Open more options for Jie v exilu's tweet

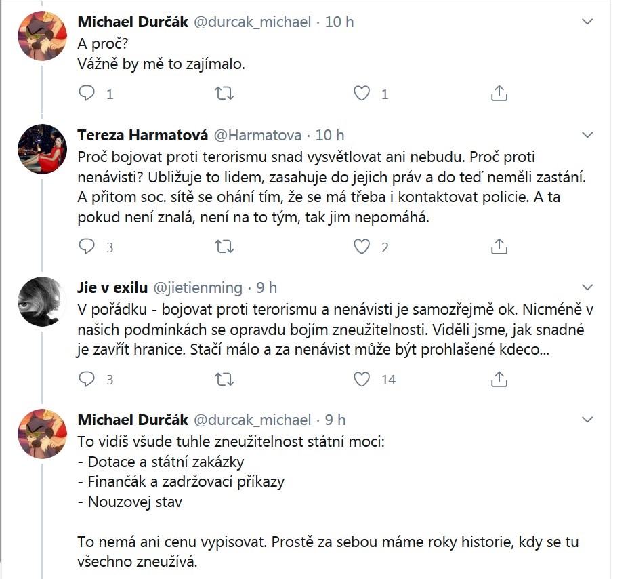pyautogui.click(x=588, y=287)
